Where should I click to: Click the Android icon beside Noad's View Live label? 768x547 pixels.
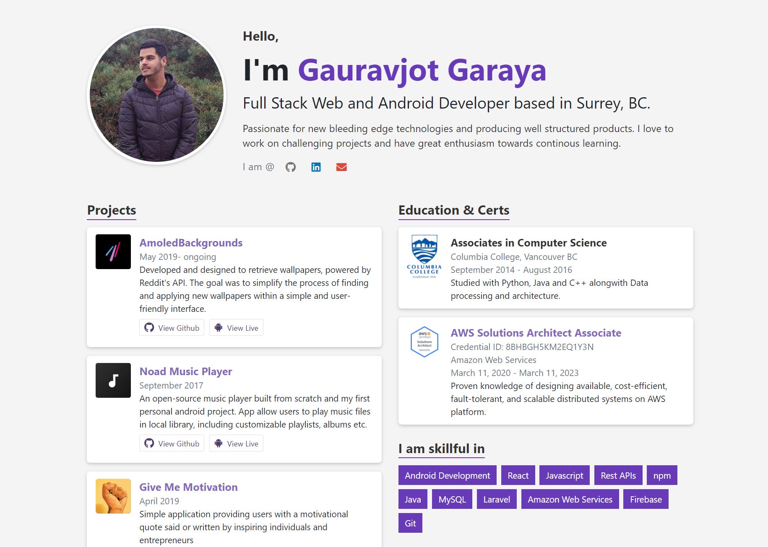tap(219, 443)
